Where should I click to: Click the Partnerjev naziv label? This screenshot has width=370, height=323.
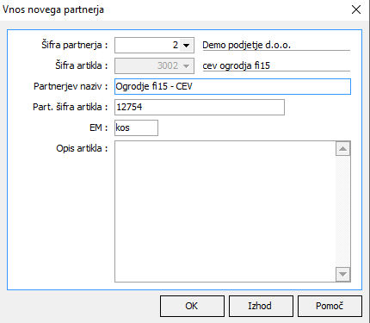click(71, 86)
